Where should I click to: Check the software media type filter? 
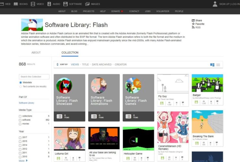[x=20, y=120]
